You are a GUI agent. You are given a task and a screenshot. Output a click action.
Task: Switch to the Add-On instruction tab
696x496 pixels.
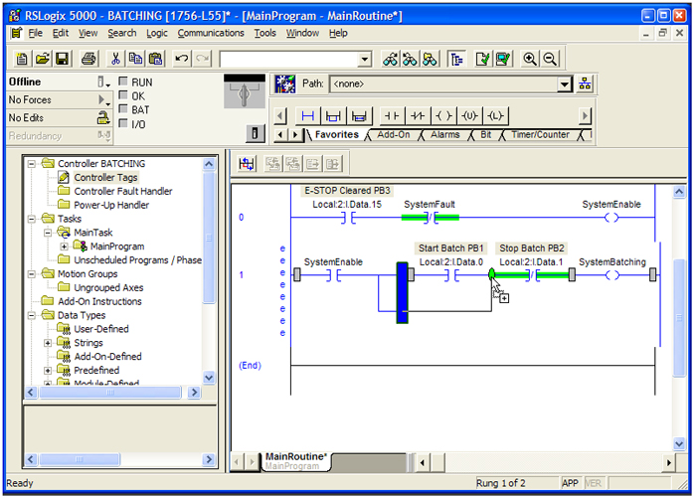[394, 135]
